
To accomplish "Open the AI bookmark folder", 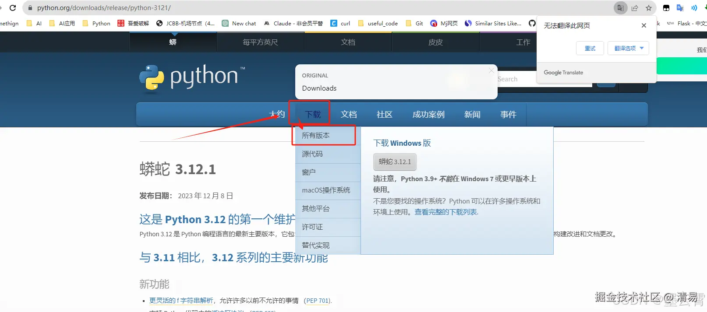I will coord(34,24).
